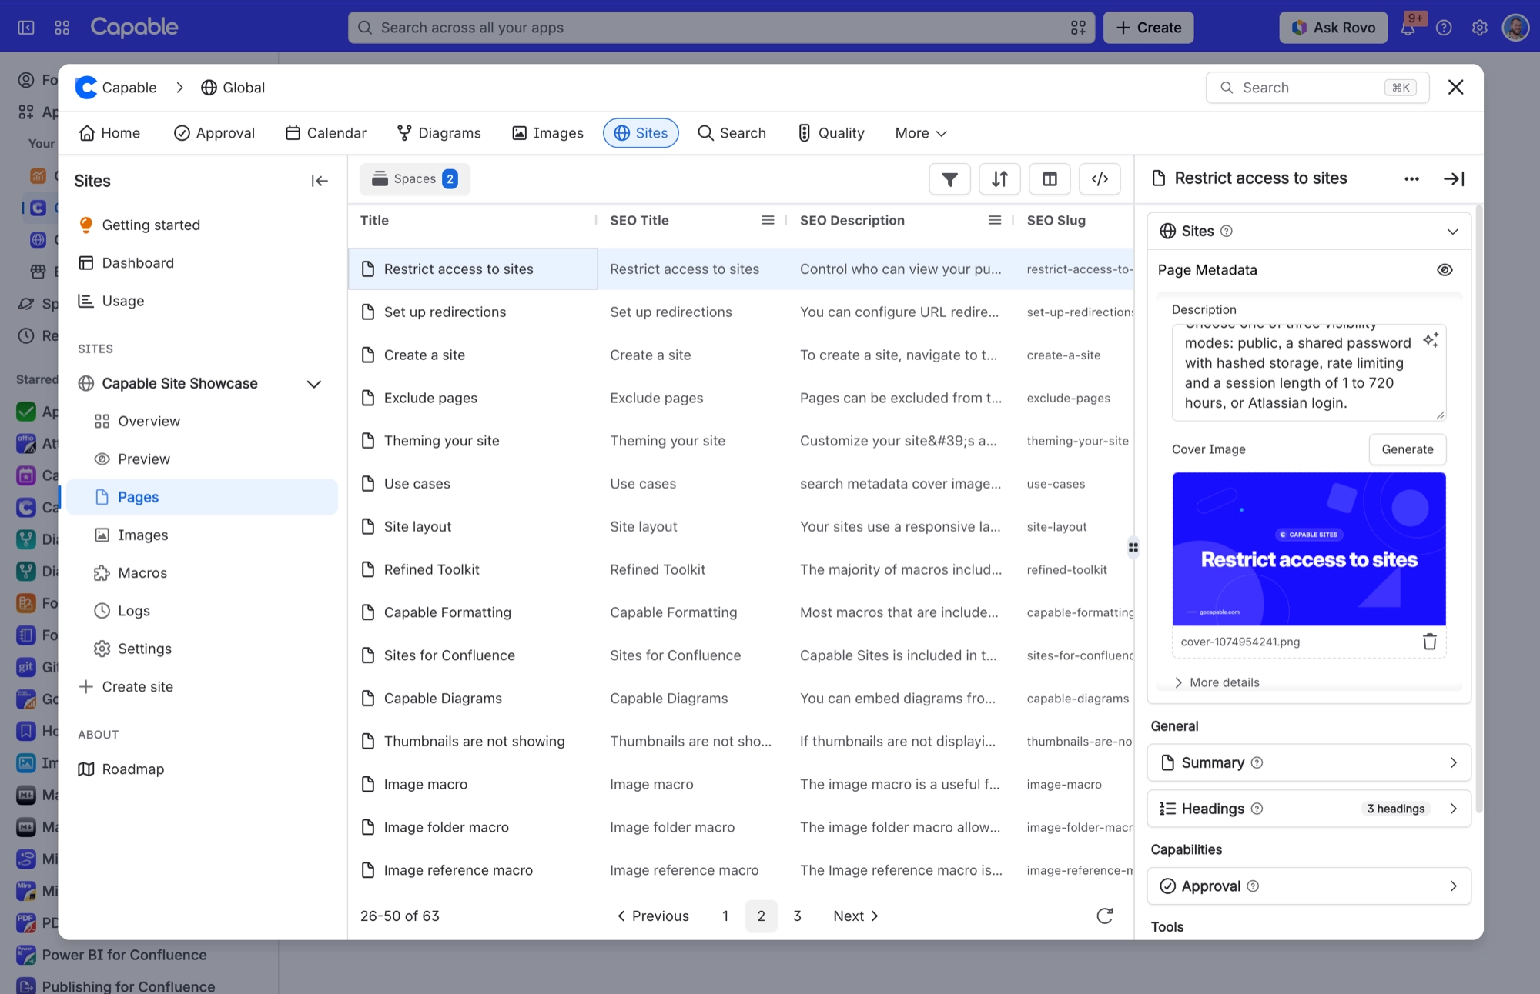Refresh the pages table
1540x994 pixels.
pos(1104,916)
